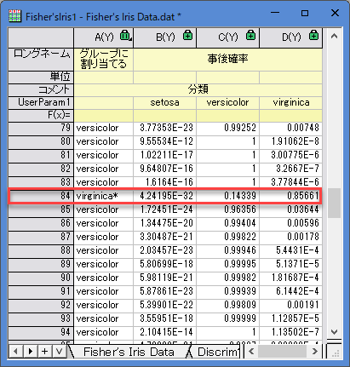The image size is (350, 367).
Task: Click the vertical scrollbar up arrow
Action: point(334,36)
